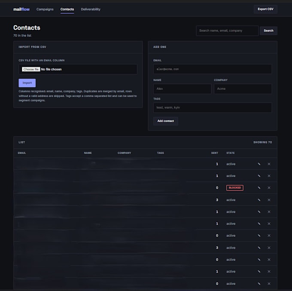Image resolution: width=292 pixels, height=291 pixels.
Task: Click the TAGS column header in the list
Action: (160, 153)
